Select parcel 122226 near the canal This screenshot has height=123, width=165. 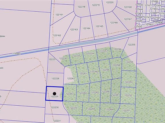pos(63,58)
